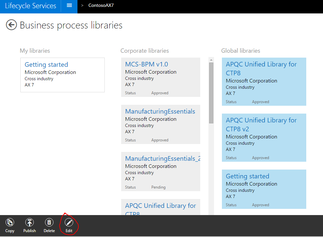Click the breadcrumb chevron separator
The height and width of the screenshot is (237, 323).
coord(82,6)
